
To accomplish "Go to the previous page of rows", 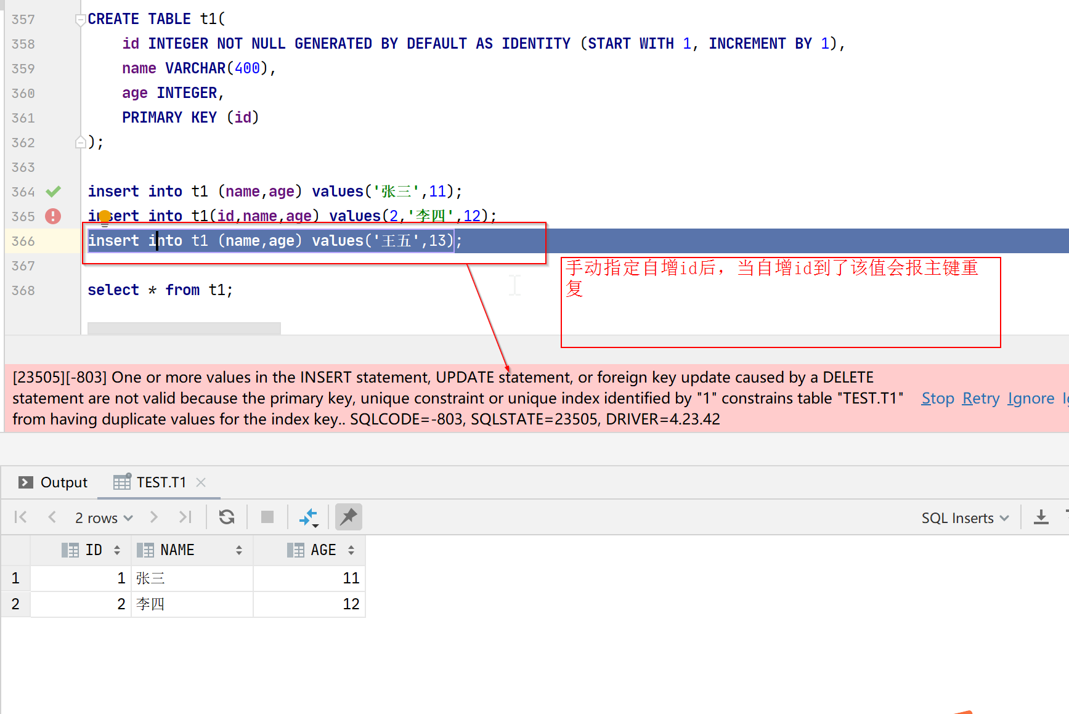I will (52, 517).
